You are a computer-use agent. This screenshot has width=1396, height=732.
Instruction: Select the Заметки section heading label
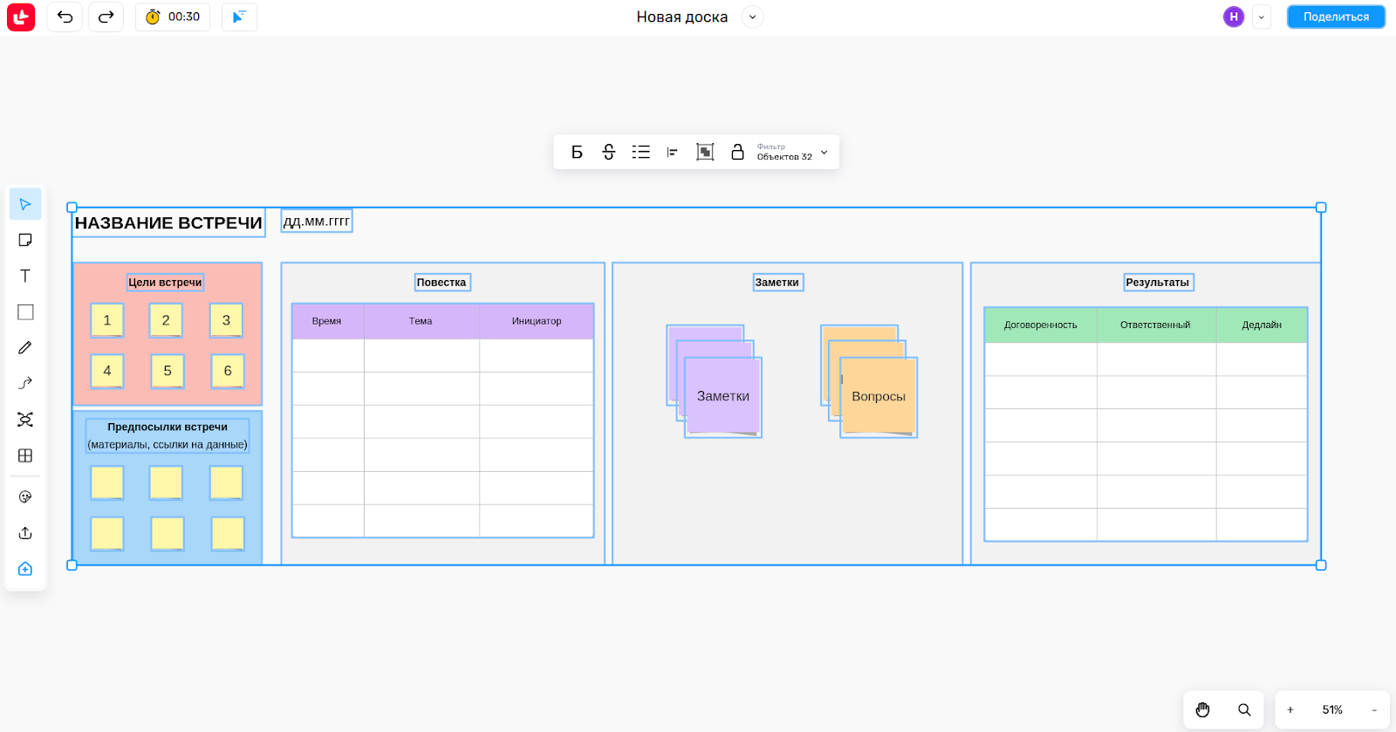pos(777,283)
